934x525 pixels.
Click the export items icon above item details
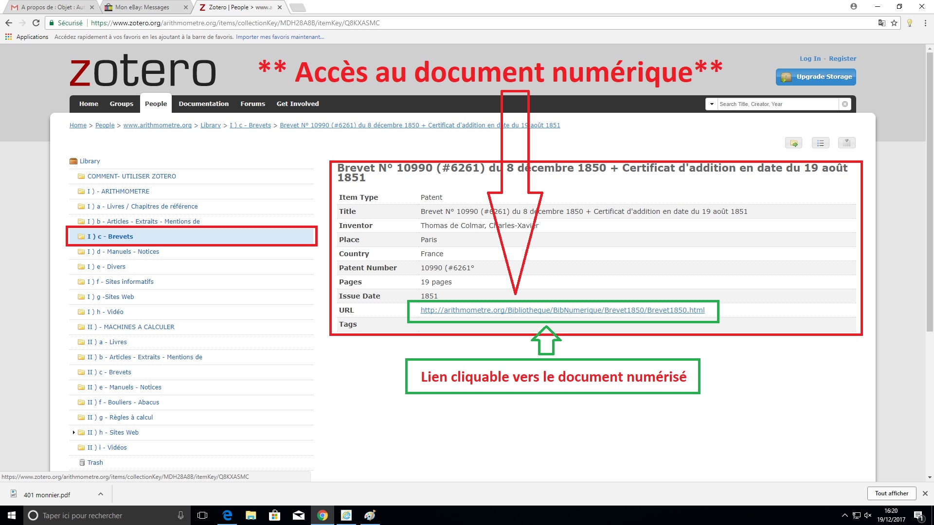pyautogui.click(x=793, y=143)
